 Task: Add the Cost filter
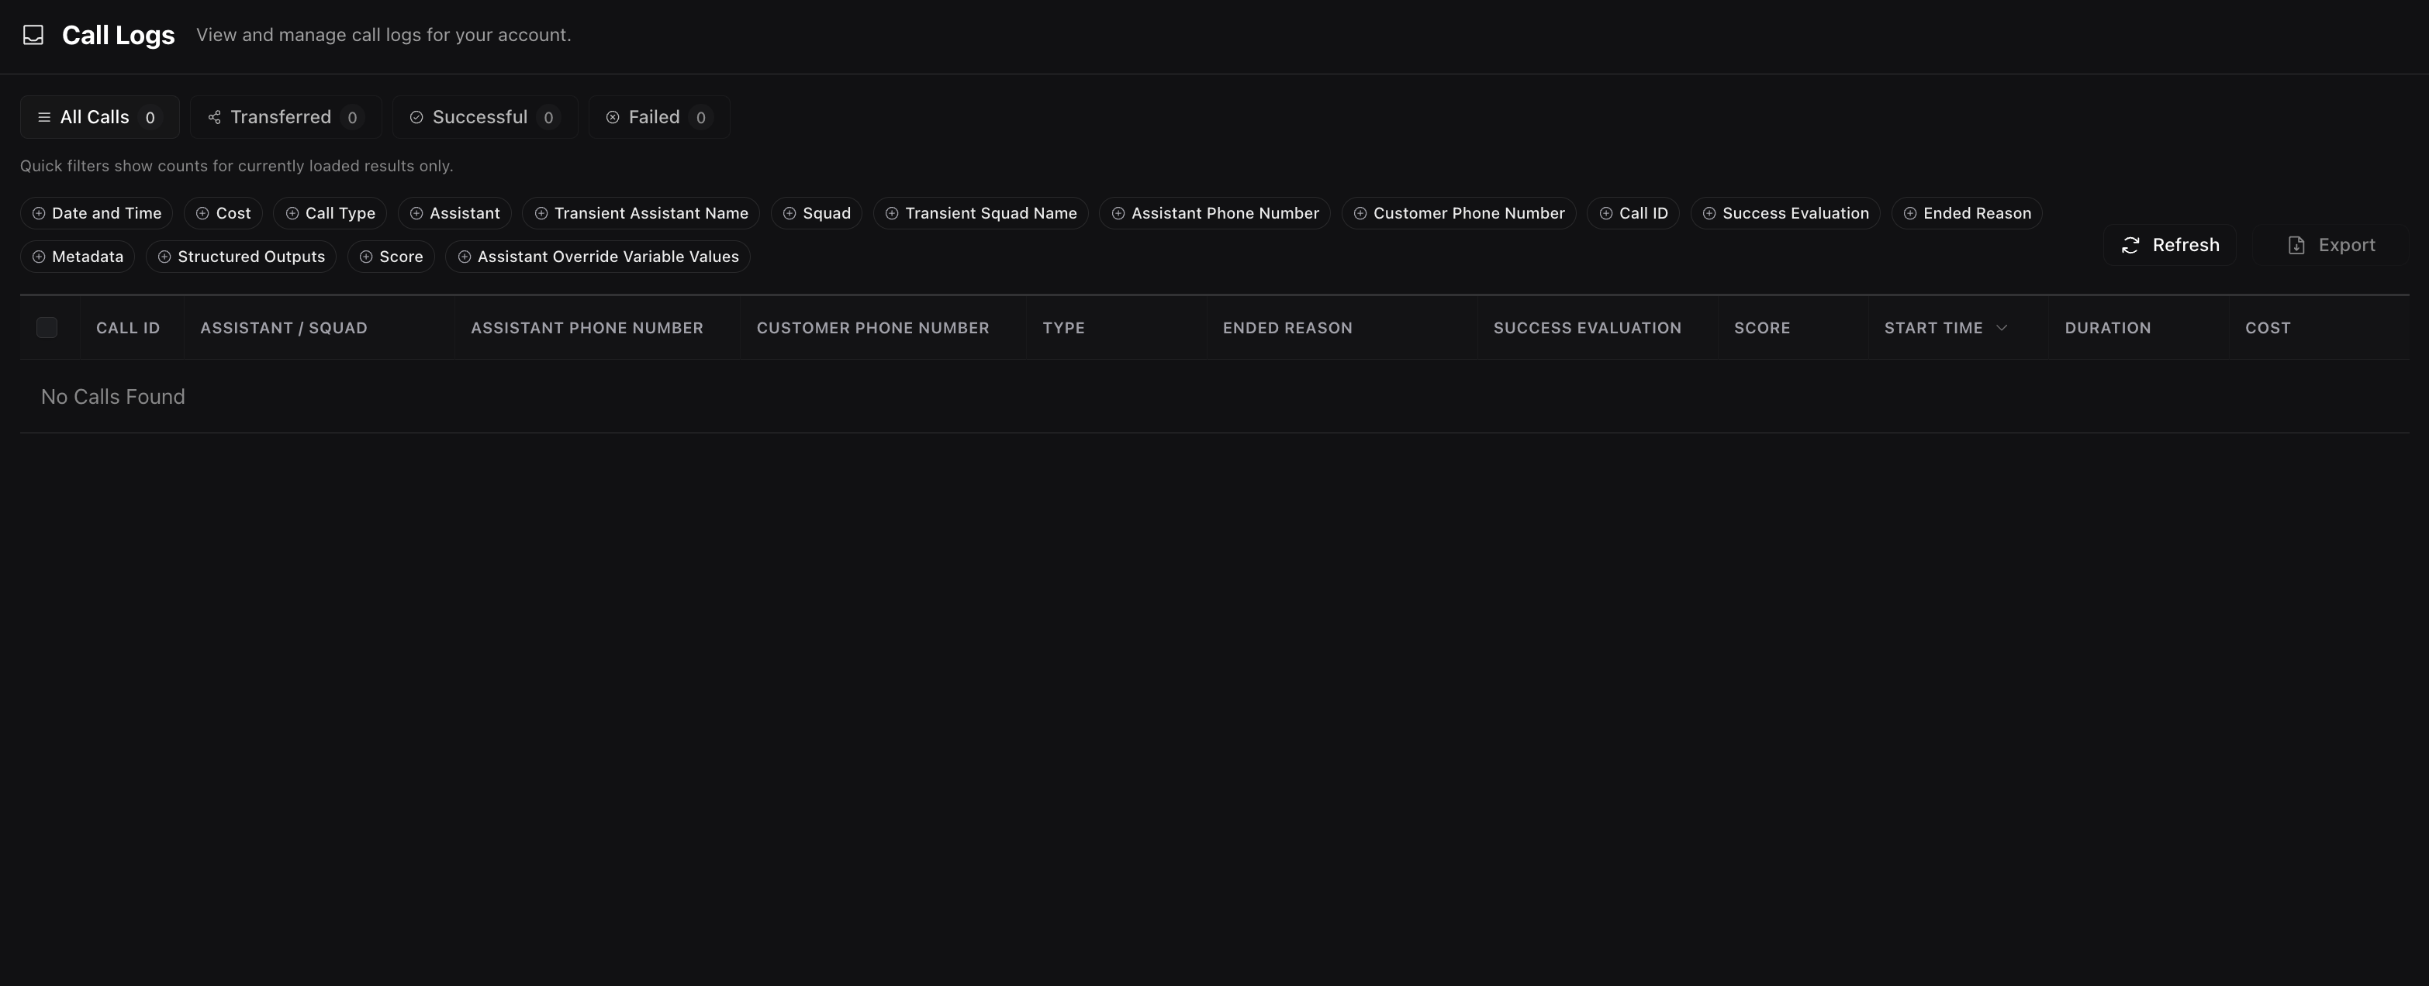point(223,213)
